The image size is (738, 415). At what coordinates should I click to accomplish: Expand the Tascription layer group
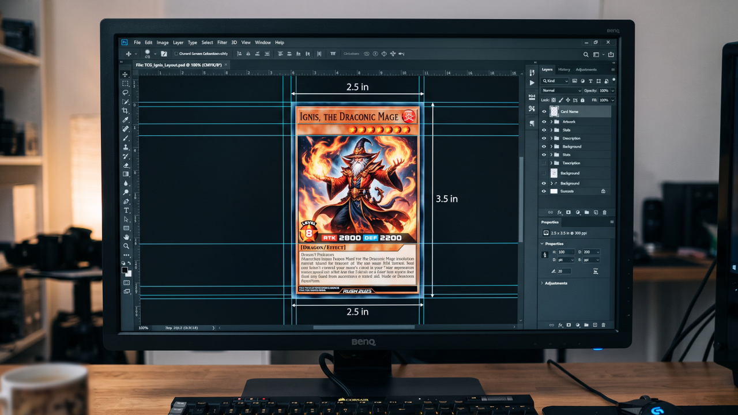pyautogui.click(x=551, y=163)
